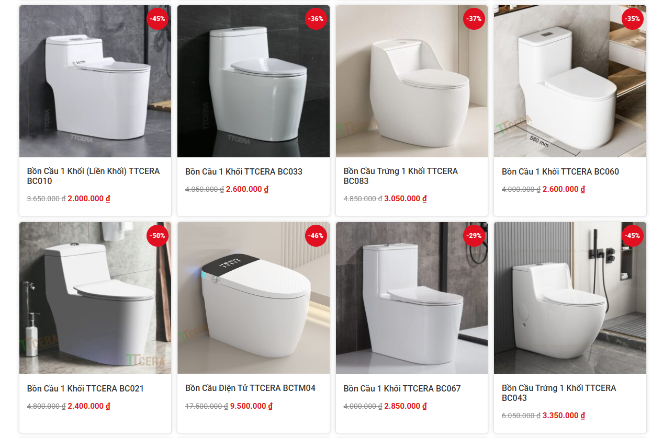Click the -46% badge on BCTM04
663x438 pixels.
316,236
